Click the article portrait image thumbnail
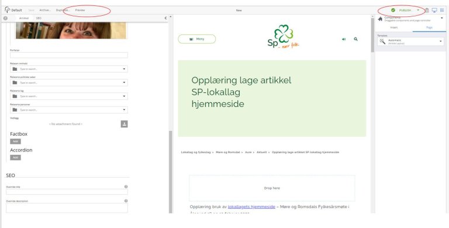Image resolution: width=449 pixels, height=228 pixels. (71, 30)
